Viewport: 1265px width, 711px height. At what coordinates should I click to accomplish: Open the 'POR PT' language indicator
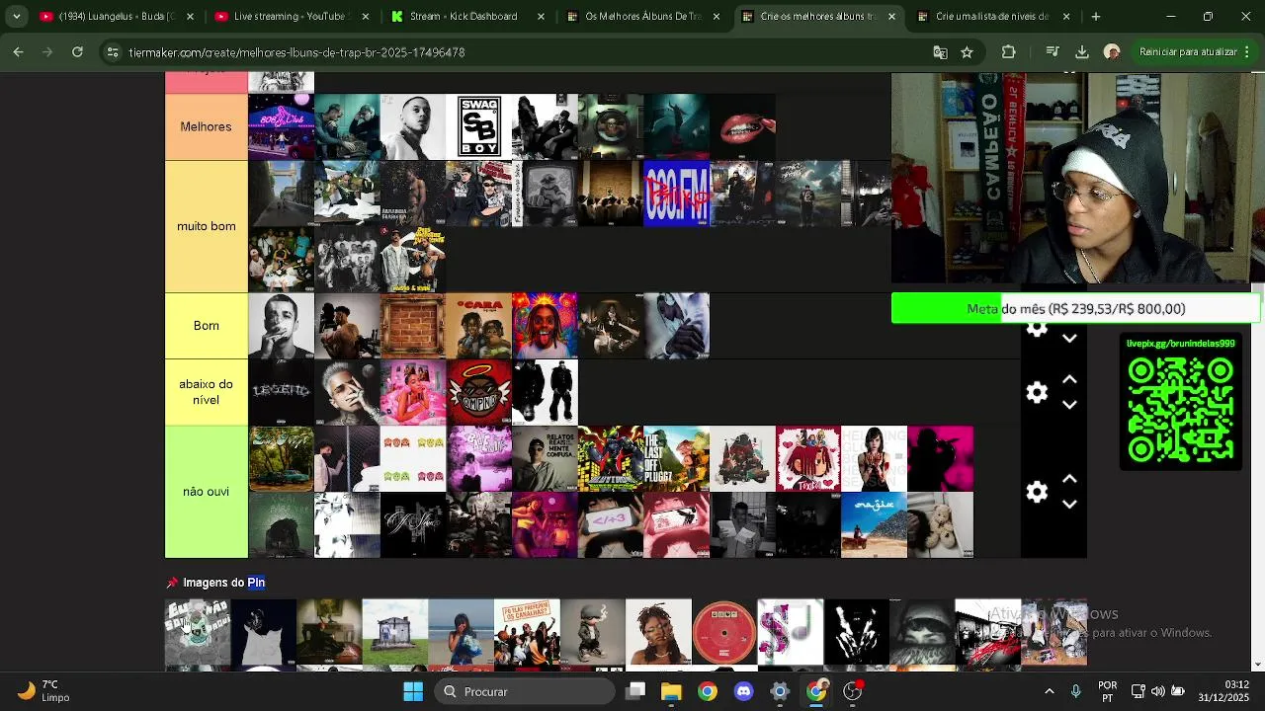1108,691
